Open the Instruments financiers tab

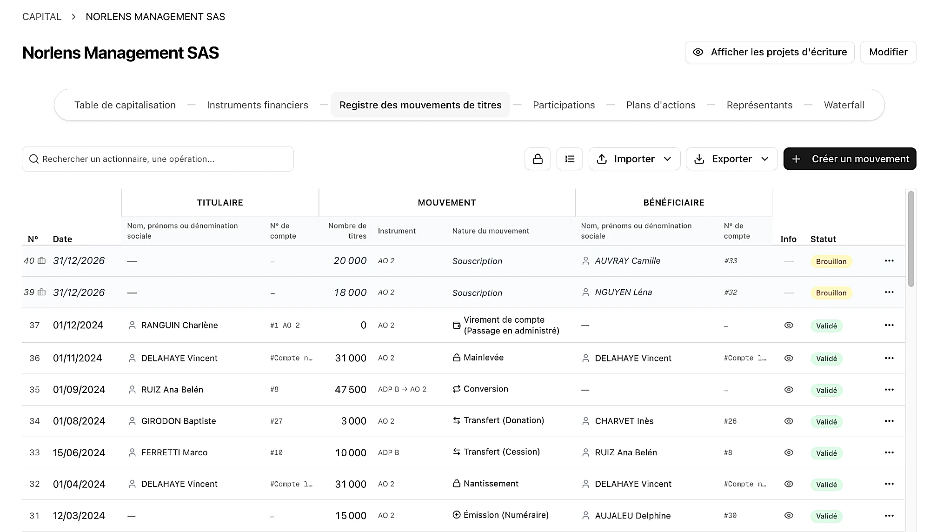click(258, 105)
